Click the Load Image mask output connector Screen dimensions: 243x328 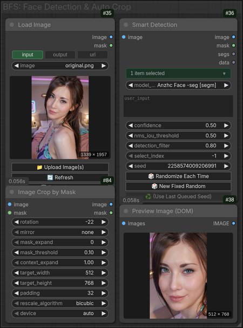click(x=111, y=45)
